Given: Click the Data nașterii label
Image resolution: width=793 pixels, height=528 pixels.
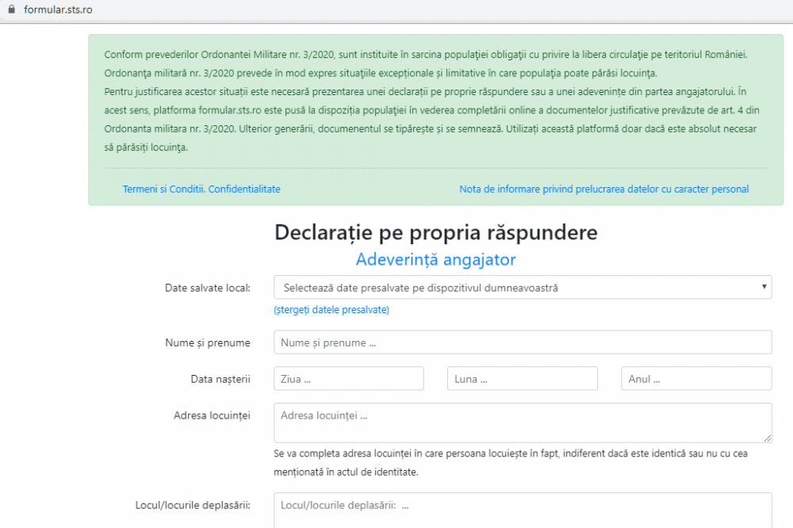Looking at the screenshot, I should pyautogui.click(x=220, y=379).
